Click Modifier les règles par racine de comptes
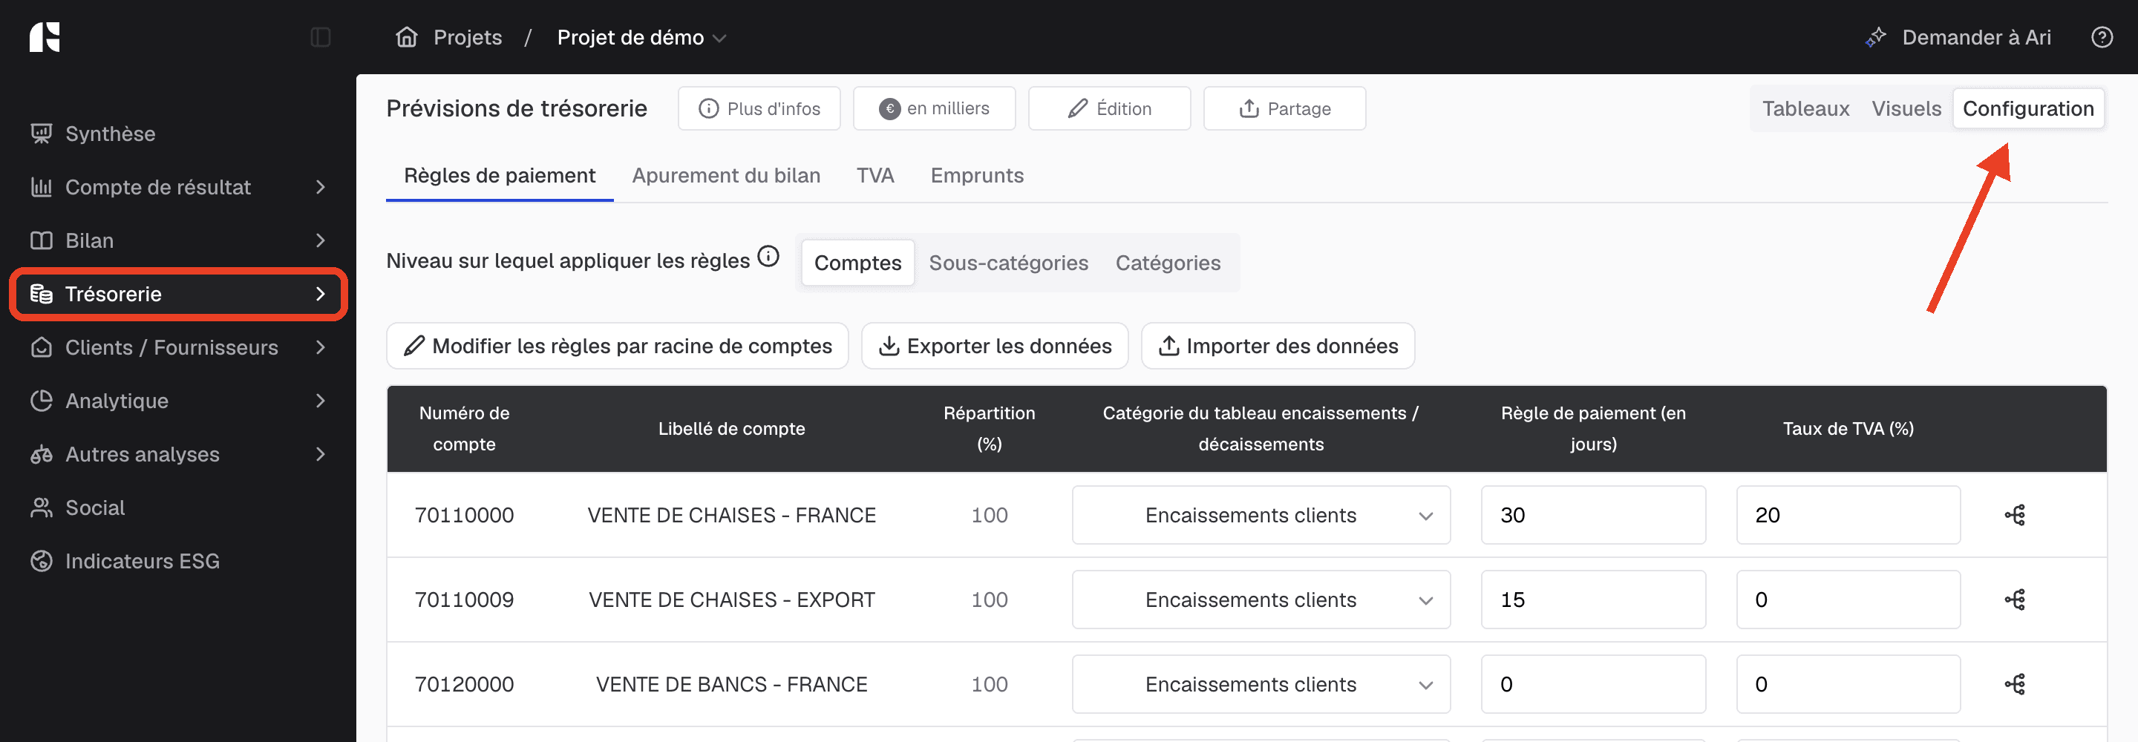Viewport: 2138px width, 742px height. click(x=618, y=346)
